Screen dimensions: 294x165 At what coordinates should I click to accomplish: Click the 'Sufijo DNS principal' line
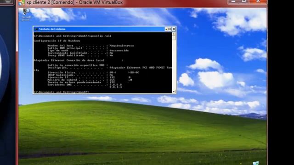[x=78, y=48]
